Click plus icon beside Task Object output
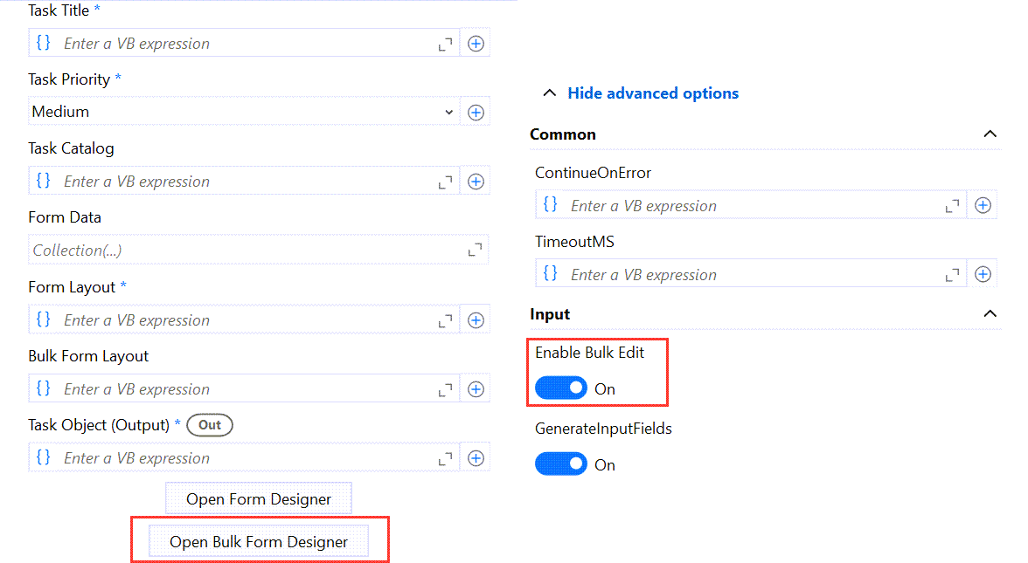The width and height of the screenshot is (1028, 563). tap(476, 458)
